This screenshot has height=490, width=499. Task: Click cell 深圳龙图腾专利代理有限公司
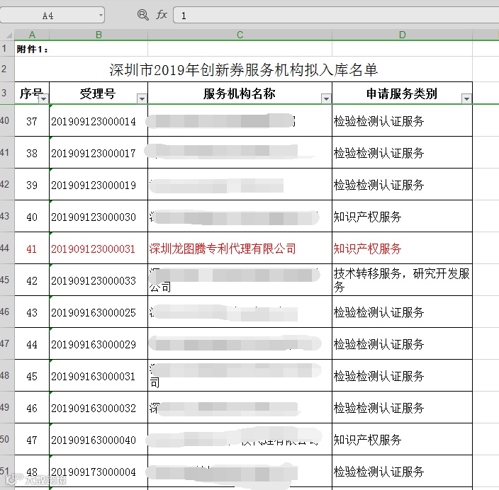(x=240, y=249)
